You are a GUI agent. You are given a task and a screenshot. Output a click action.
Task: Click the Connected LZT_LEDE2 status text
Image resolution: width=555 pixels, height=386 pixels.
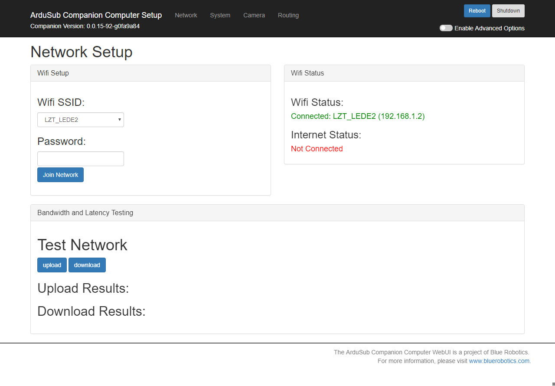click(358, 116)
